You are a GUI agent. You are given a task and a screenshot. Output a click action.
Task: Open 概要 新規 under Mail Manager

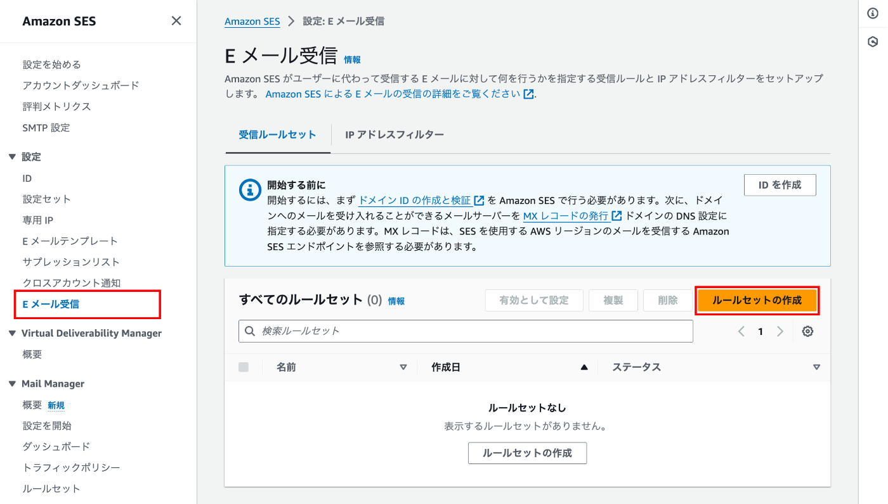(44, 405)
